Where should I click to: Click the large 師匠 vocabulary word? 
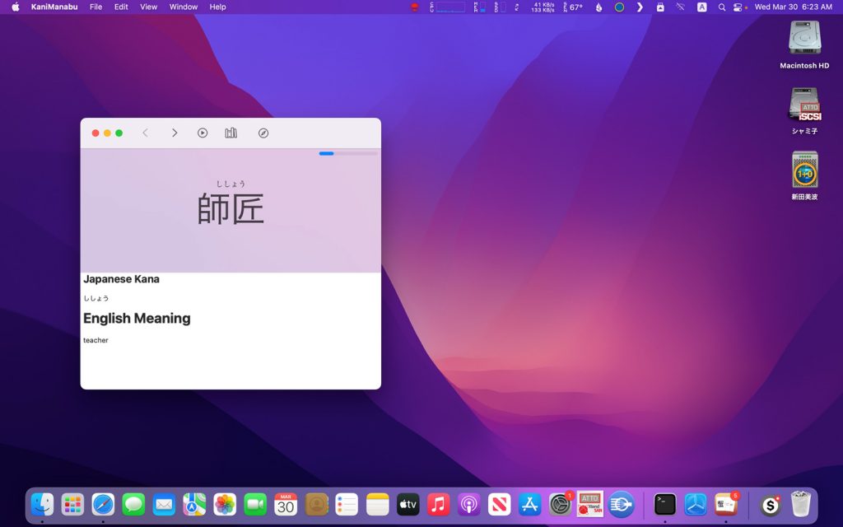pyautogui.click(x=231, y=208)
